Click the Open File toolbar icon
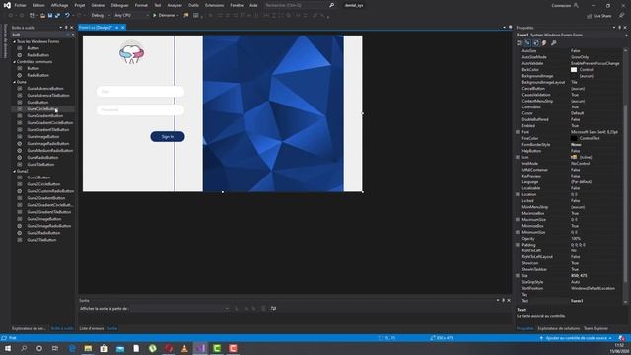 42,16
